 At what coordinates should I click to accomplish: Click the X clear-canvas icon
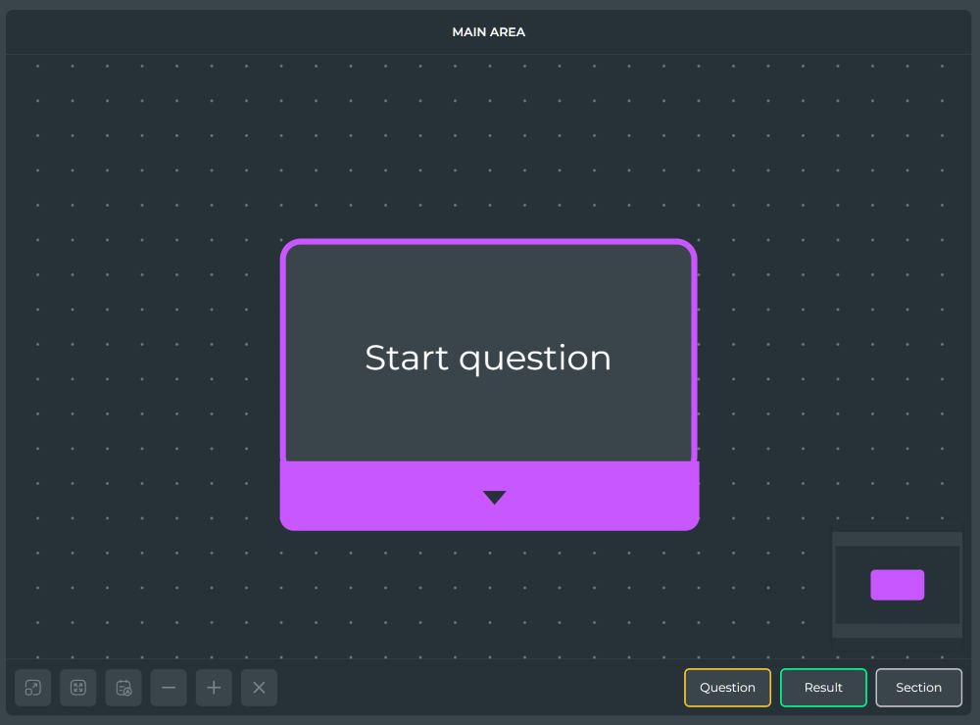coord(259,687)
